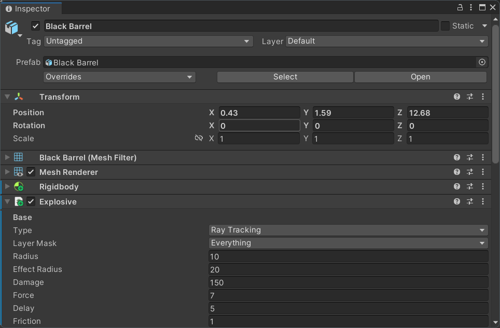Viewport: 500px width, 328px height.
Task: Click the Prefab object picker circle
Action: click(482, 62)
